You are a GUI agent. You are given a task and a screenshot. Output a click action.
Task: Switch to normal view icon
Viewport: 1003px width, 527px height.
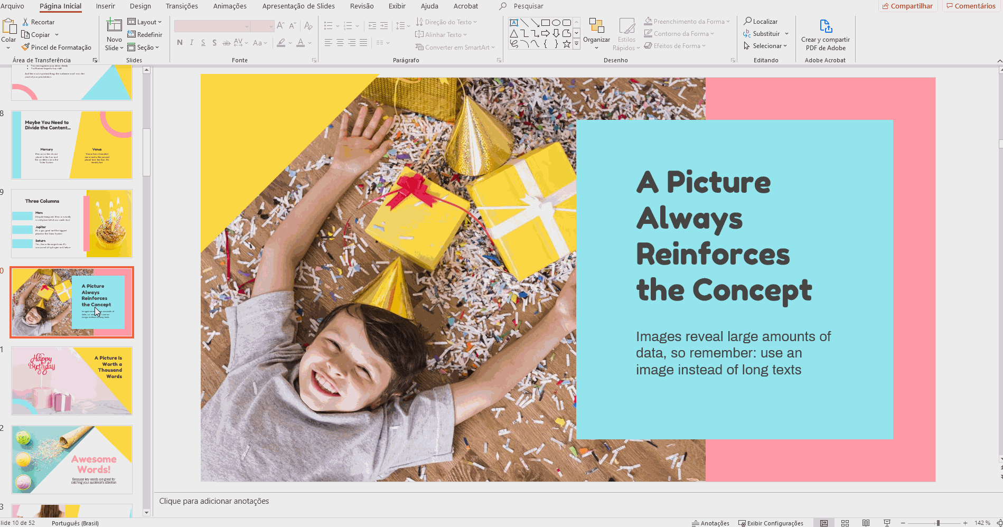pos(824,523)
